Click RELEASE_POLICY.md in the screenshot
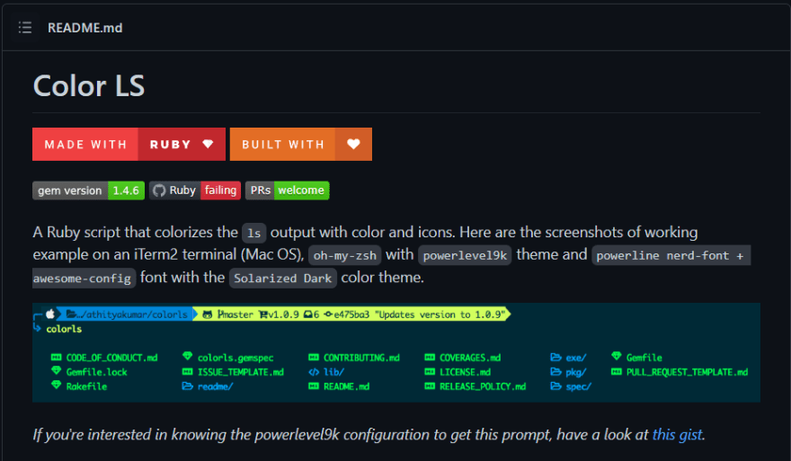This screenshot has width=791, height=461. click(483, 386)
